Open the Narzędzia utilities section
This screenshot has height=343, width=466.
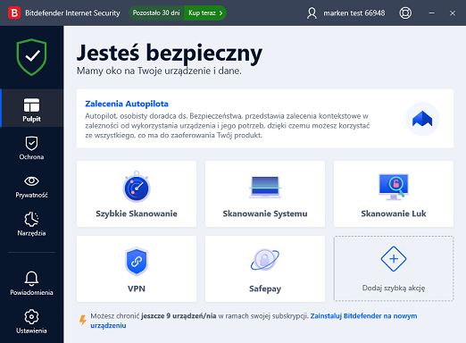click(31, 224)
